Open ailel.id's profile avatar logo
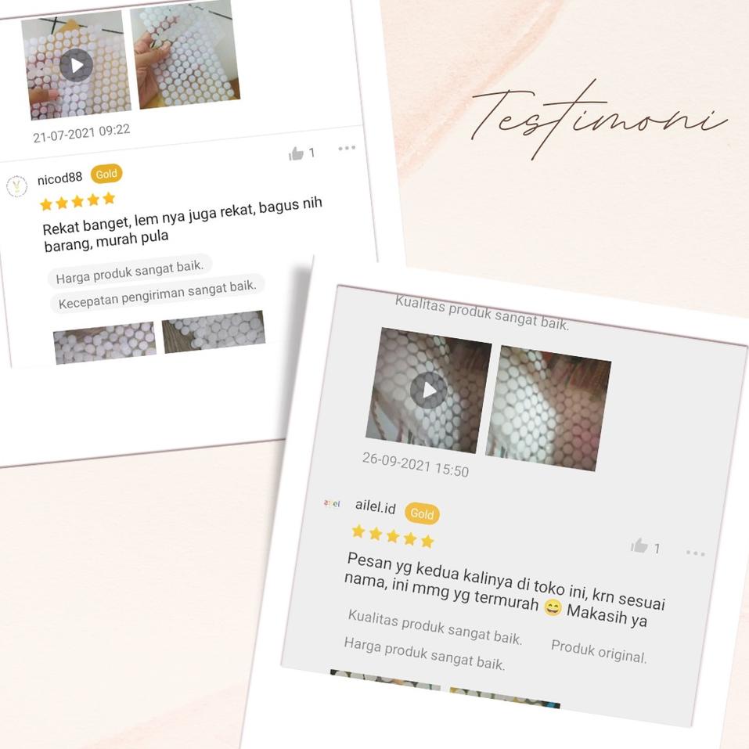 [x=332, y=503]
